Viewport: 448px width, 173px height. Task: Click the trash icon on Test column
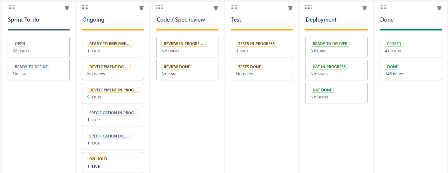click(290, 8)
